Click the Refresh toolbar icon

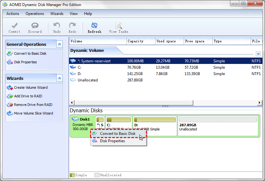tap(94, 26)
